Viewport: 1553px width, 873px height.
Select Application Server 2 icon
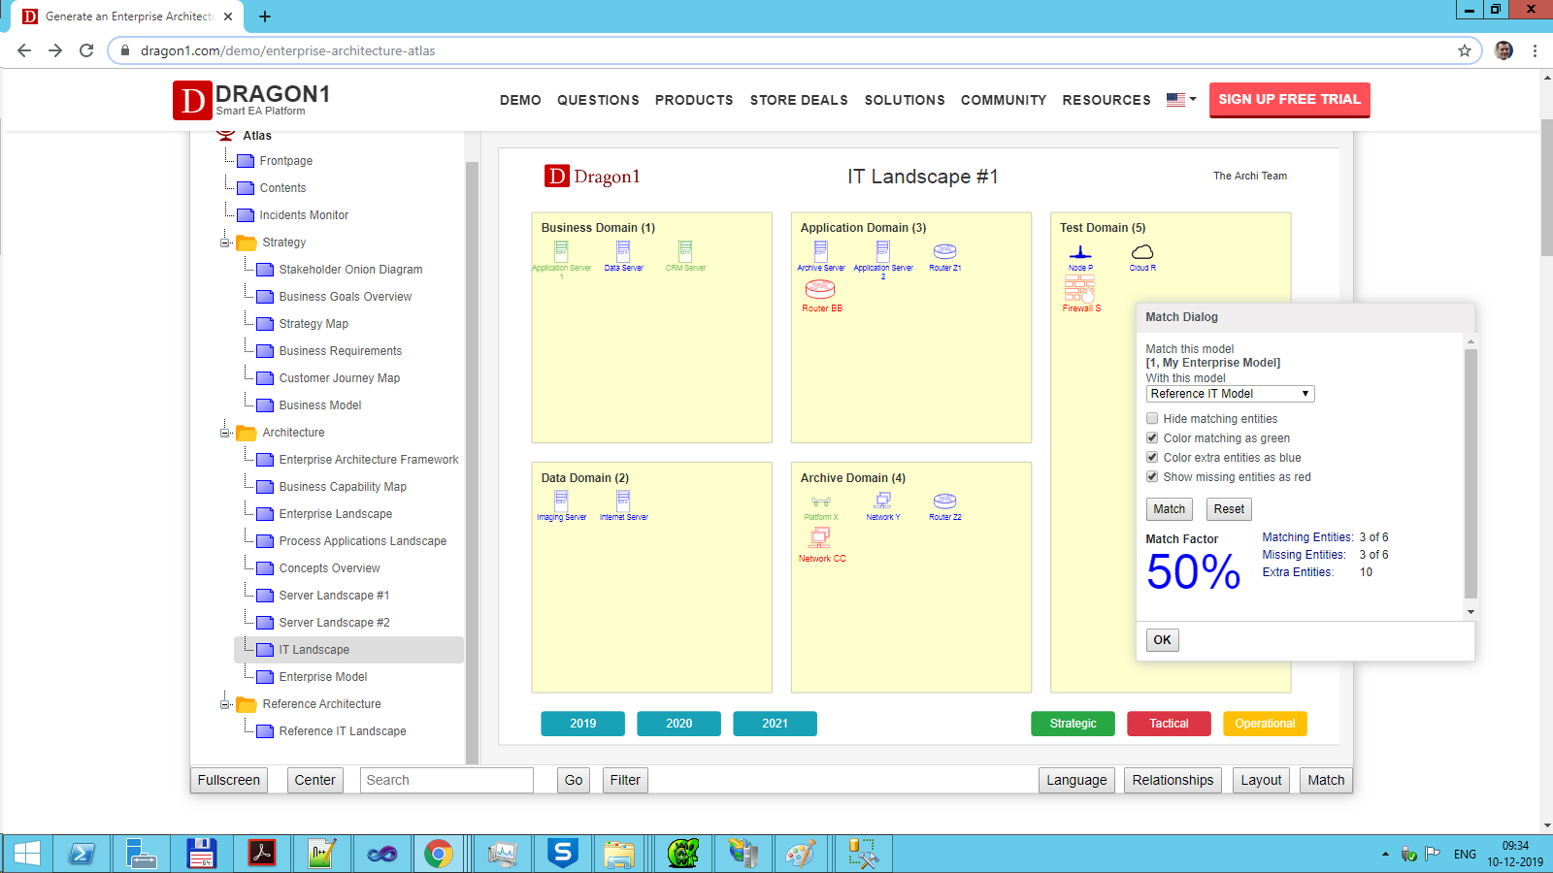point(882,252)
